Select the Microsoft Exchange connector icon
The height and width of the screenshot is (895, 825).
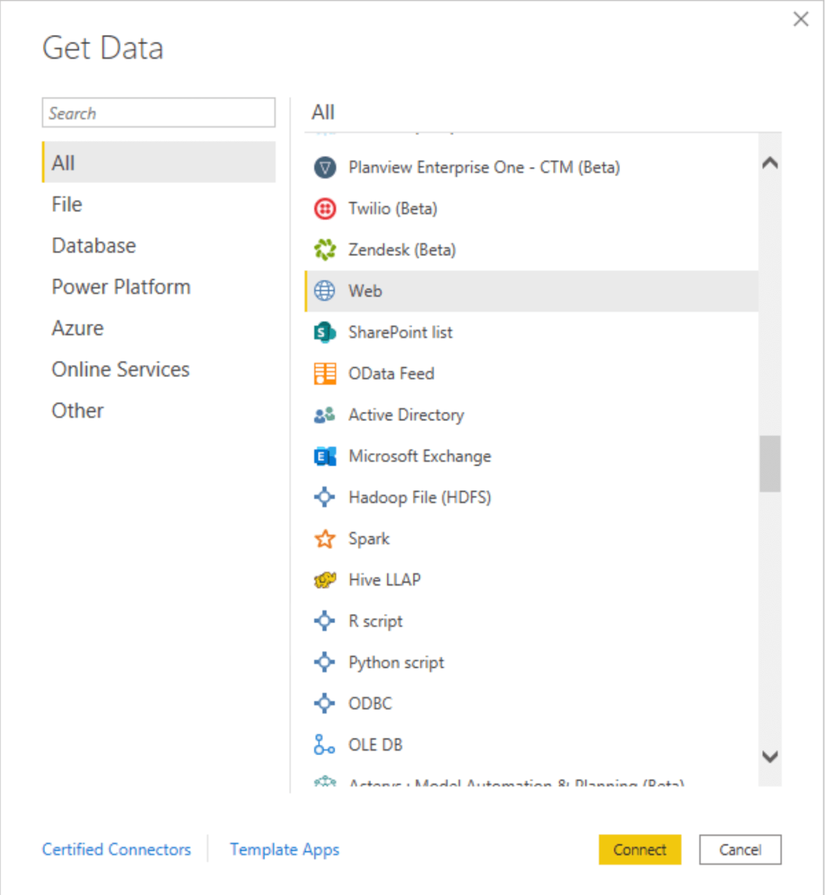[325, 456]
